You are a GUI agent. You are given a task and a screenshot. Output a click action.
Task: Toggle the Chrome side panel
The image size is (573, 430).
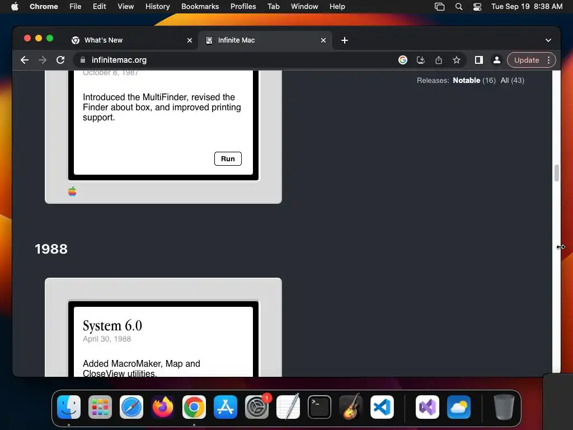[x=479, y=60]
